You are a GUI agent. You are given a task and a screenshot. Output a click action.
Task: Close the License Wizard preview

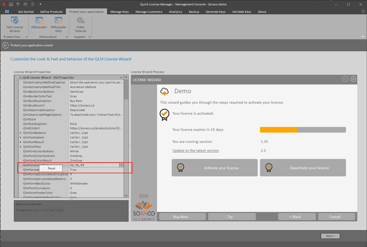tap(353, 79)
